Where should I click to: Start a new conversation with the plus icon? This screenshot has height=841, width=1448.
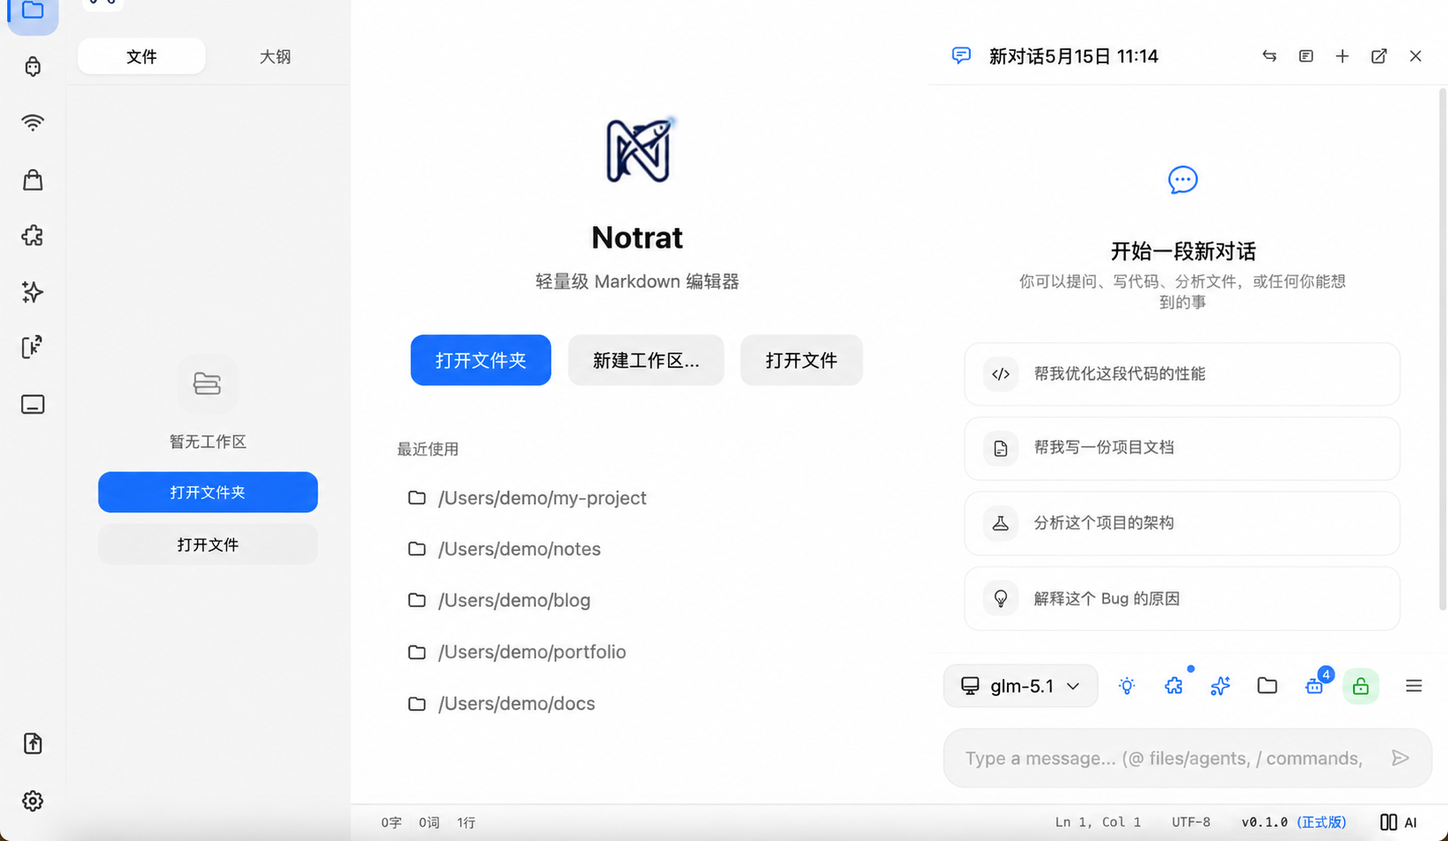point(1342,56)
